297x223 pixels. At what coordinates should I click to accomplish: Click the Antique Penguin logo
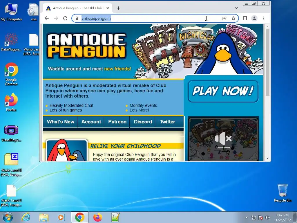[87, 46]
